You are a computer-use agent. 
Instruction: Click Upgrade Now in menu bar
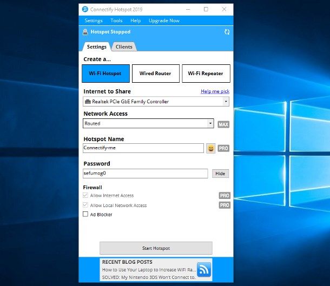point(164,21)
